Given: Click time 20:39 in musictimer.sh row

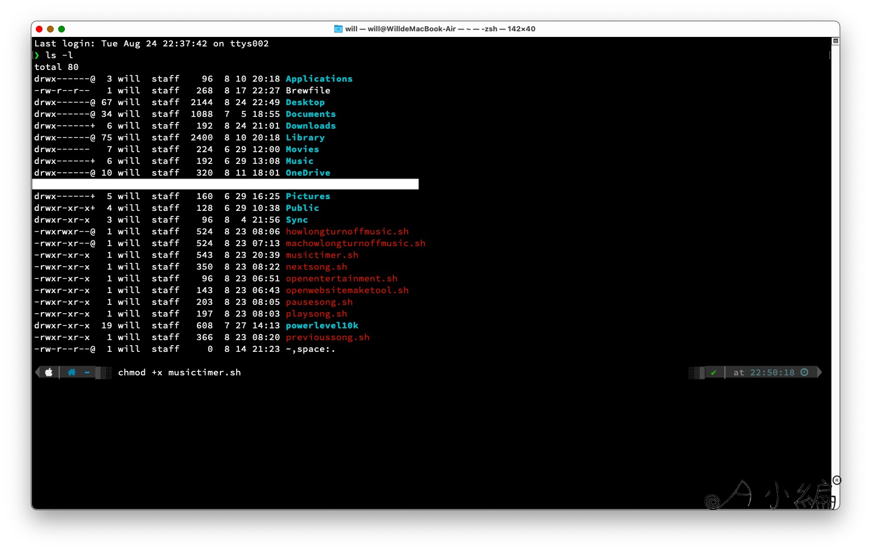Looking at the screenshot, I should [266, 255].
